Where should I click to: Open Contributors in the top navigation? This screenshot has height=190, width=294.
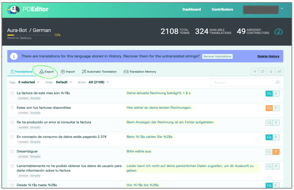click(222, 9)
